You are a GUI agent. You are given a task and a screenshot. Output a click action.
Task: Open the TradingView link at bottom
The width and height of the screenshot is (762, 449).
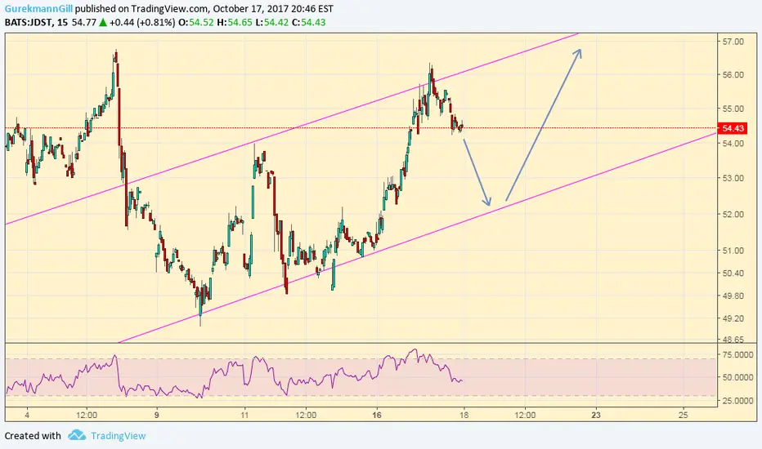coord(118,436)
